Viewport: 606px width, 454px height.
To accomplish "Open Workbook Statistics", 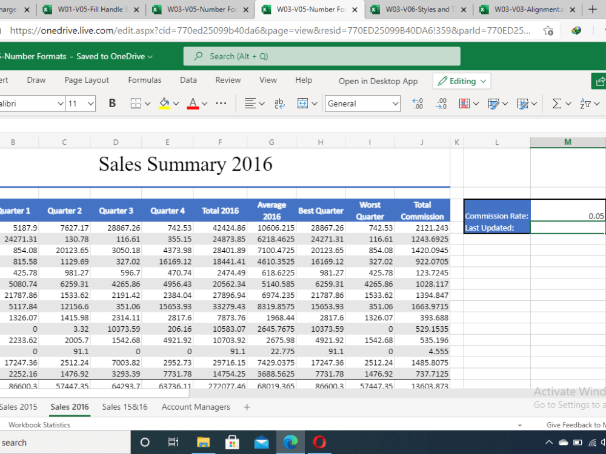I will (x=39, y=425).
